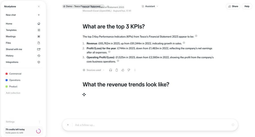
Task: Click the source marker after Revenue line
Action: pos(184,43)
